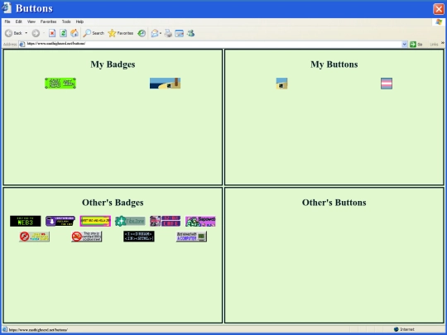The height and width of the screenshot is (335, 447).
Task: Expand the Links toolbar chevron
Action: coord(442,43)
